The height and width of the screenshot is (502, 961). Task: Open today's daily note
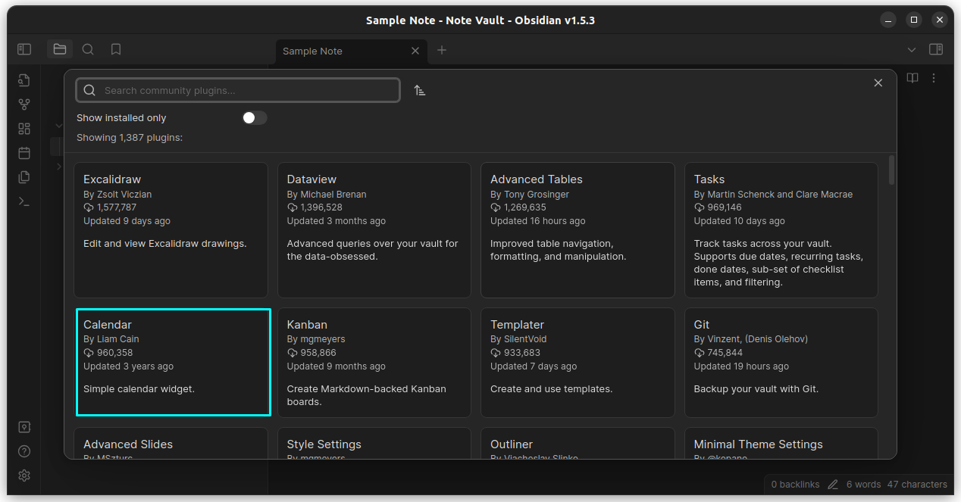(24, 152)
